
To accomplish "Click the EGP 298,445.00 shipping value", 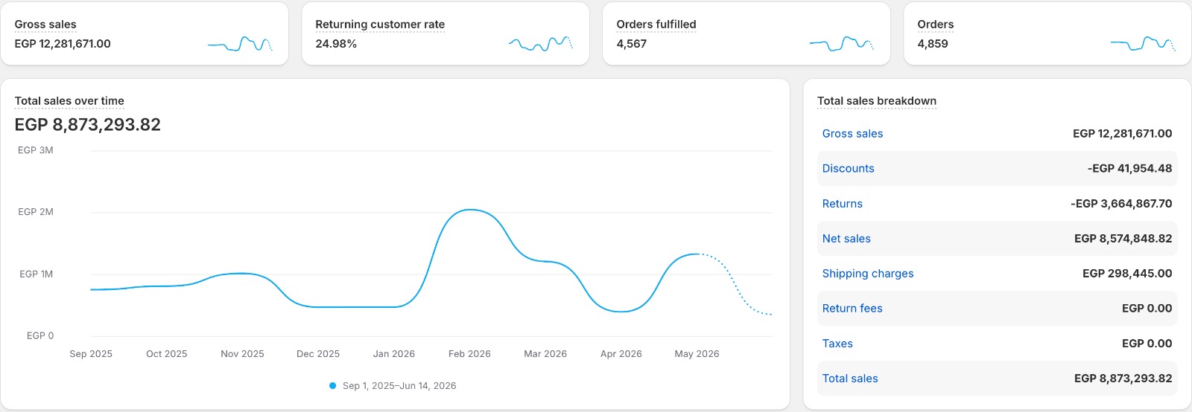I will pyautogui.click(x=1127, y=274).
